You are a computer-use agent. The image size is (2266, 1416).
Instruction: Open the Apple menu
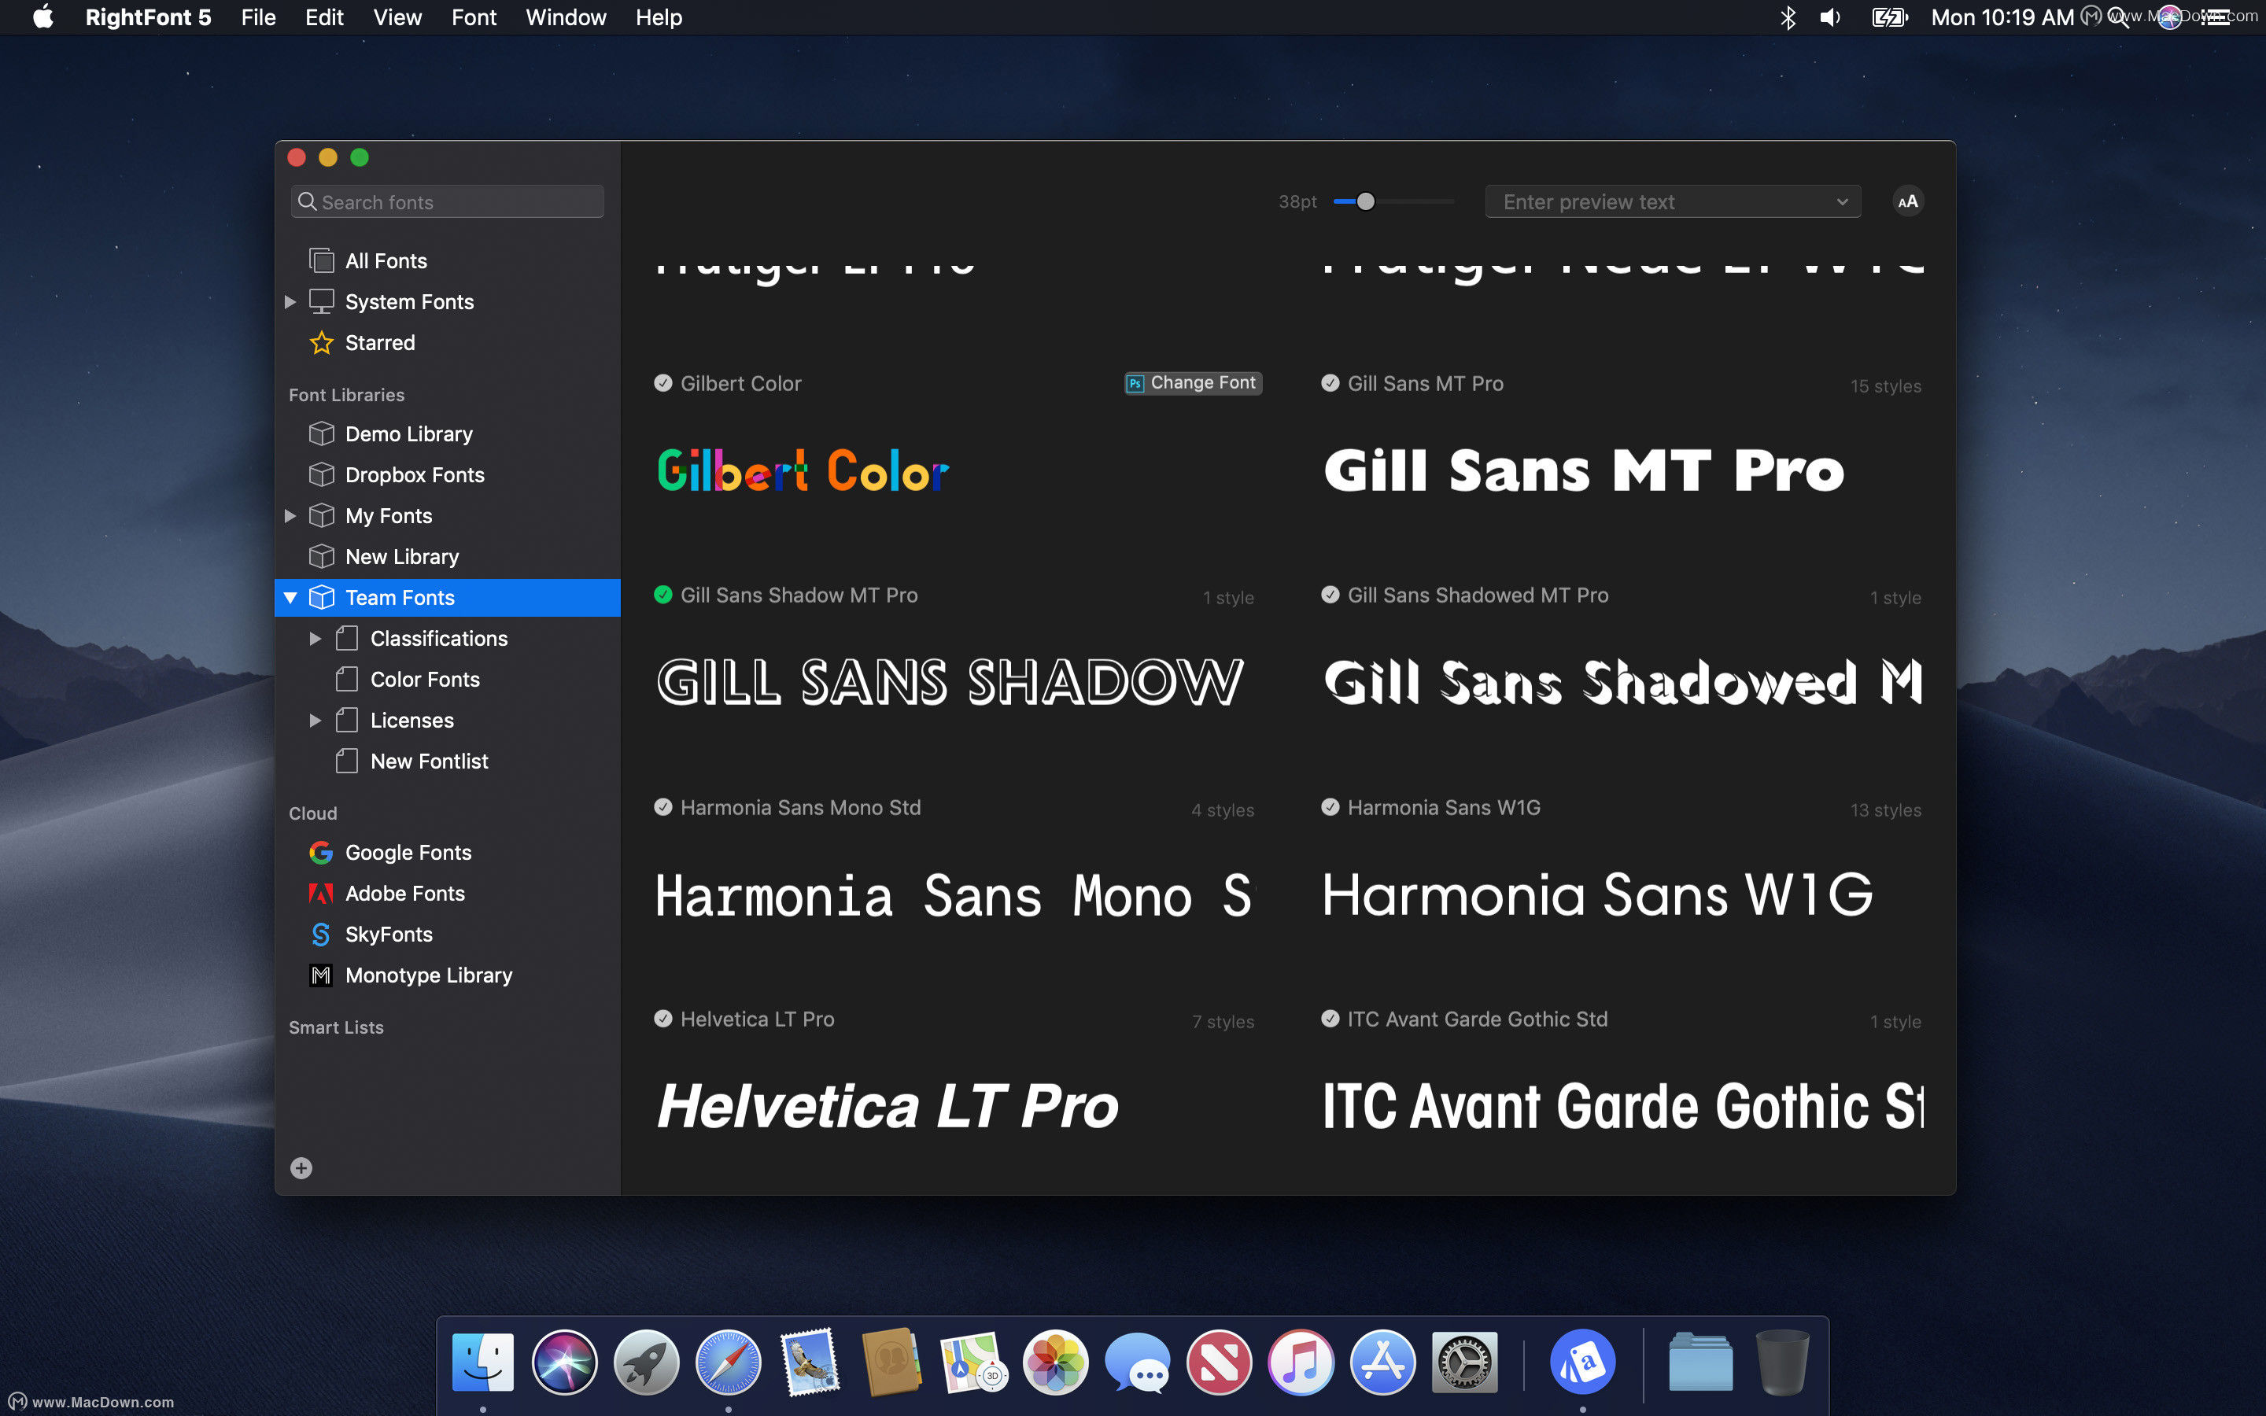43,18
